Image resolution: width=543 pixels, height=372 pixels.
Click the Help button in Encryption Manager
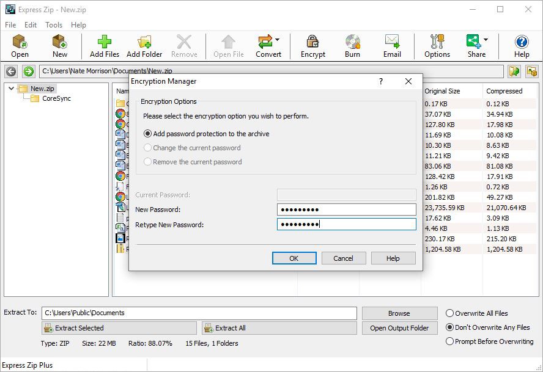click(x=393, y=258)
